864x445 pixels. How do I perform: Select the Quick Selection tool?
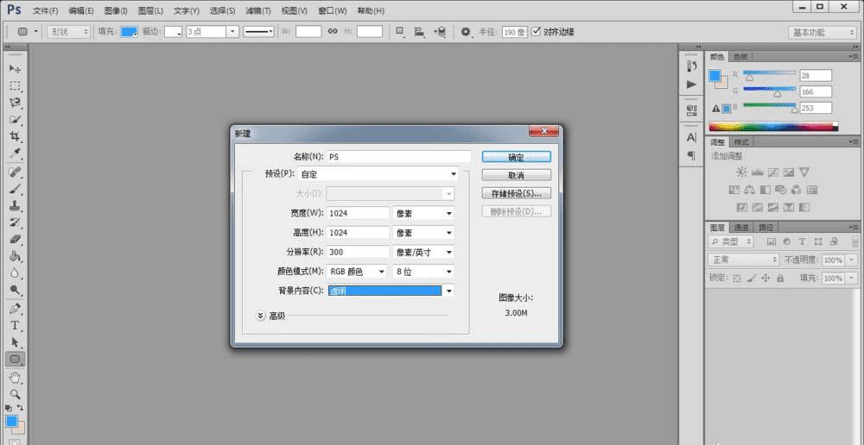point(15,119)
